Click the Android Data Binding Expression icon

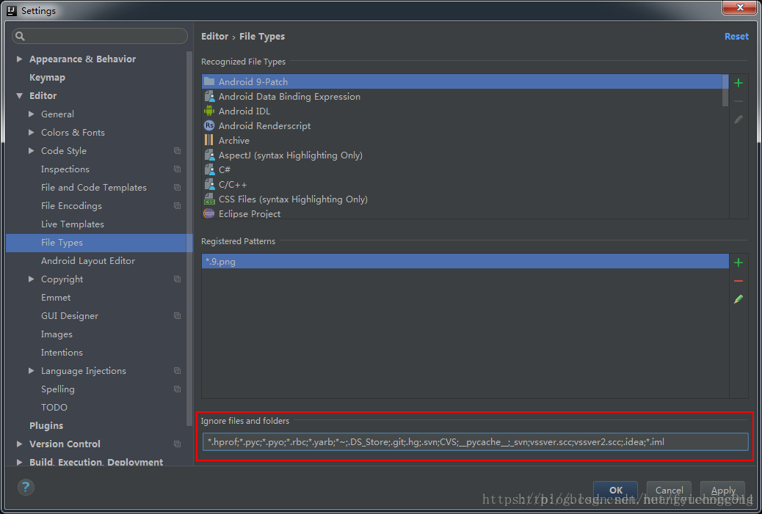pyautogui.click(x=209, y=96)
